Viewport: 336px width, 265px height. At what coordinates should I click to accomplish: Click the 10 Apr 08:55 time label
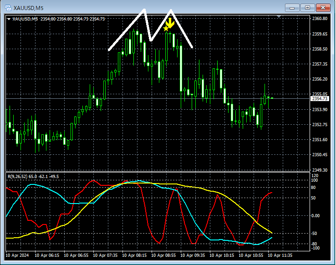point(163,255)
